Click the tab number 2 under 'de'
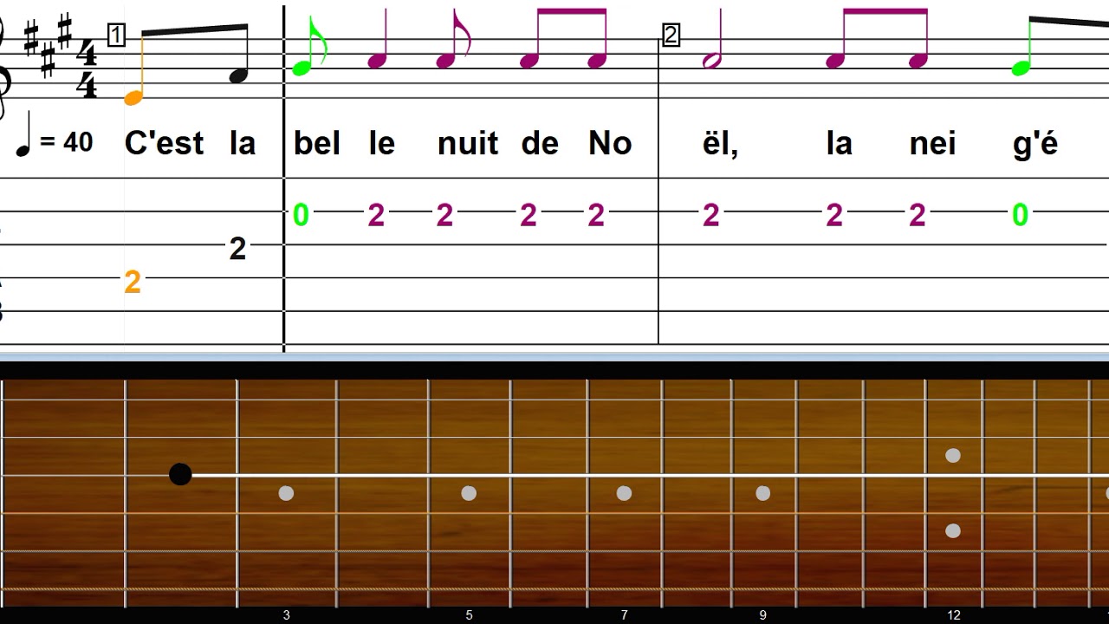The height and width of the screenshot is (624, 1109). coord(529,215)
